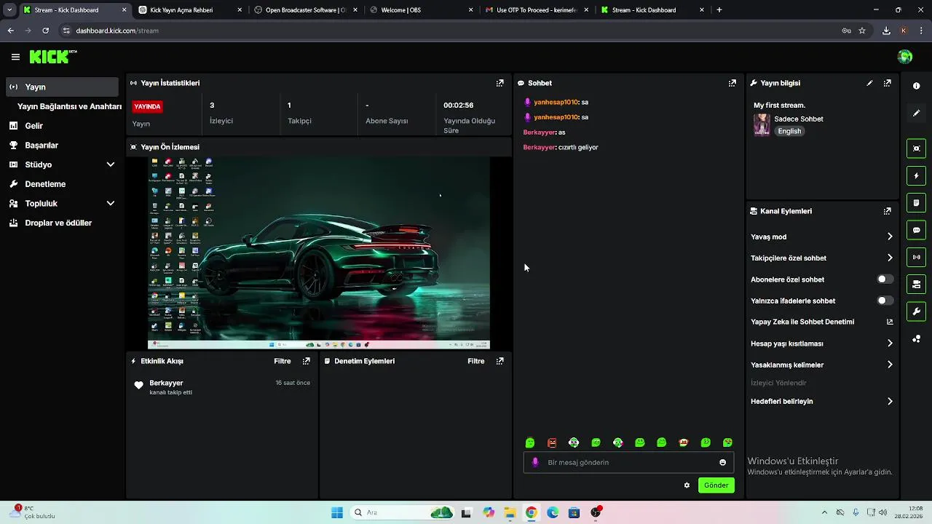The width and height of the screenshot is (932, 524).
Task: Pop out the Denetim Eylemleri panel
Action: point(499,361)
